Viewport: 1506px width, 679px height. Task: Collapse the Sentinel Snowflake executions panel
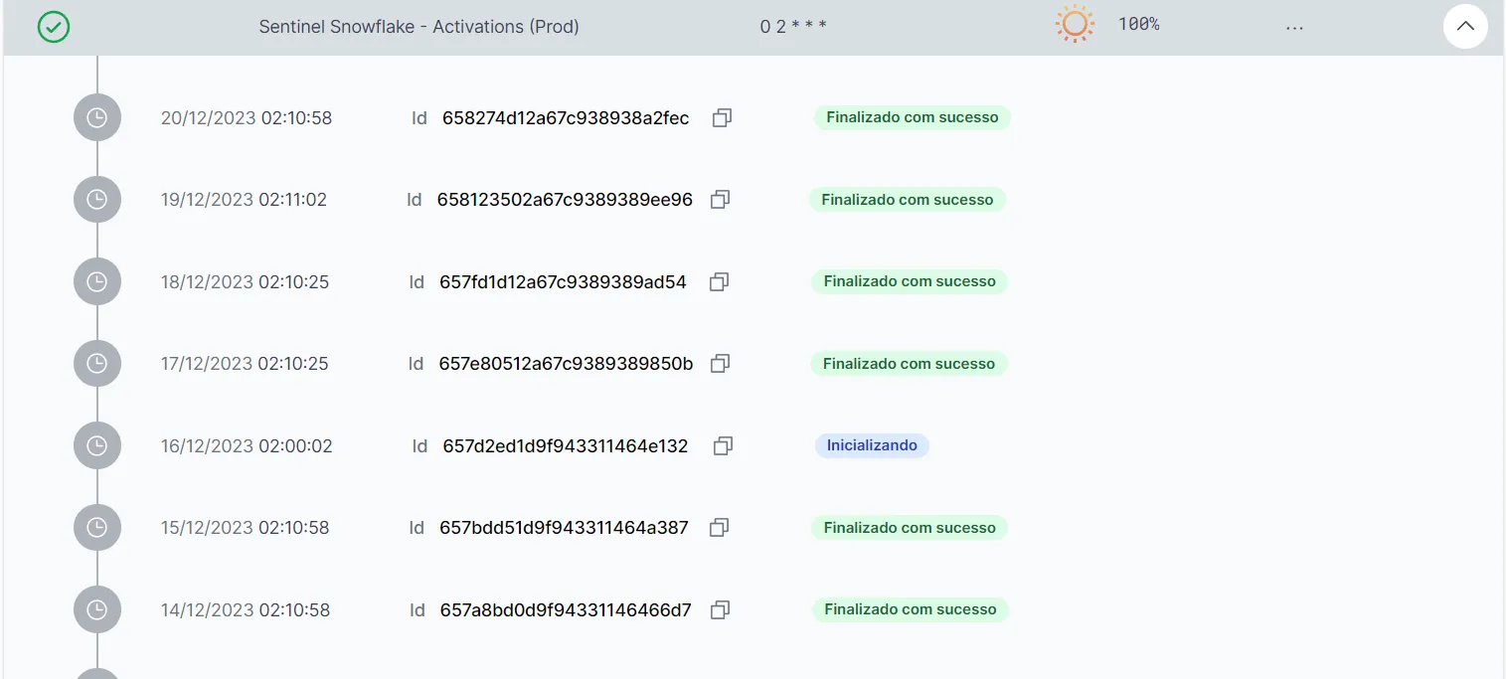[x=1465, y=27]
